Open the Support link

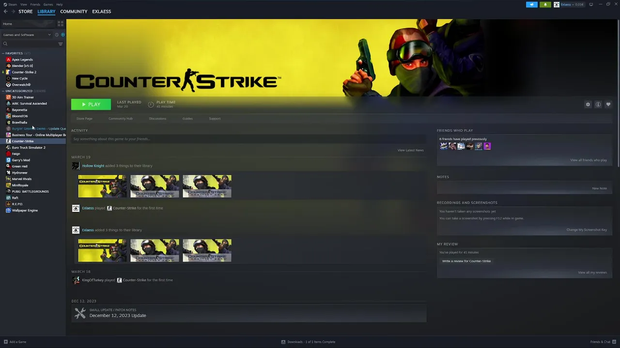215,118
